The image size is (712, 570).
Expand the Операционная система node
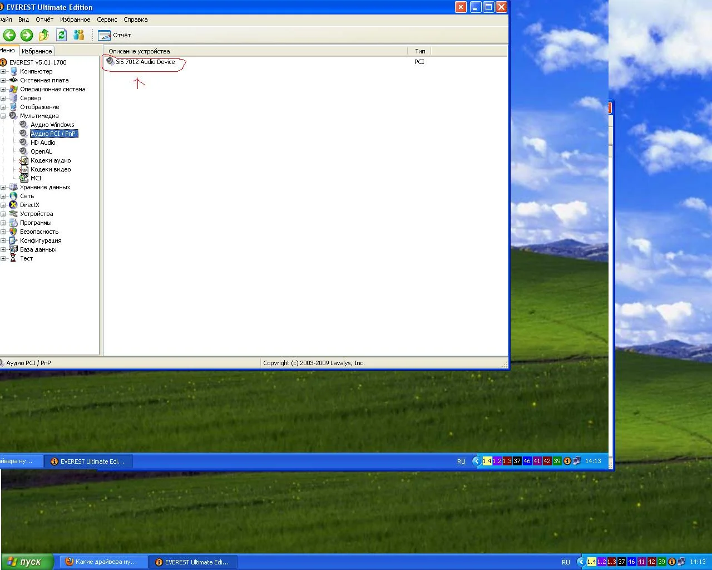(x=3, y=89)
